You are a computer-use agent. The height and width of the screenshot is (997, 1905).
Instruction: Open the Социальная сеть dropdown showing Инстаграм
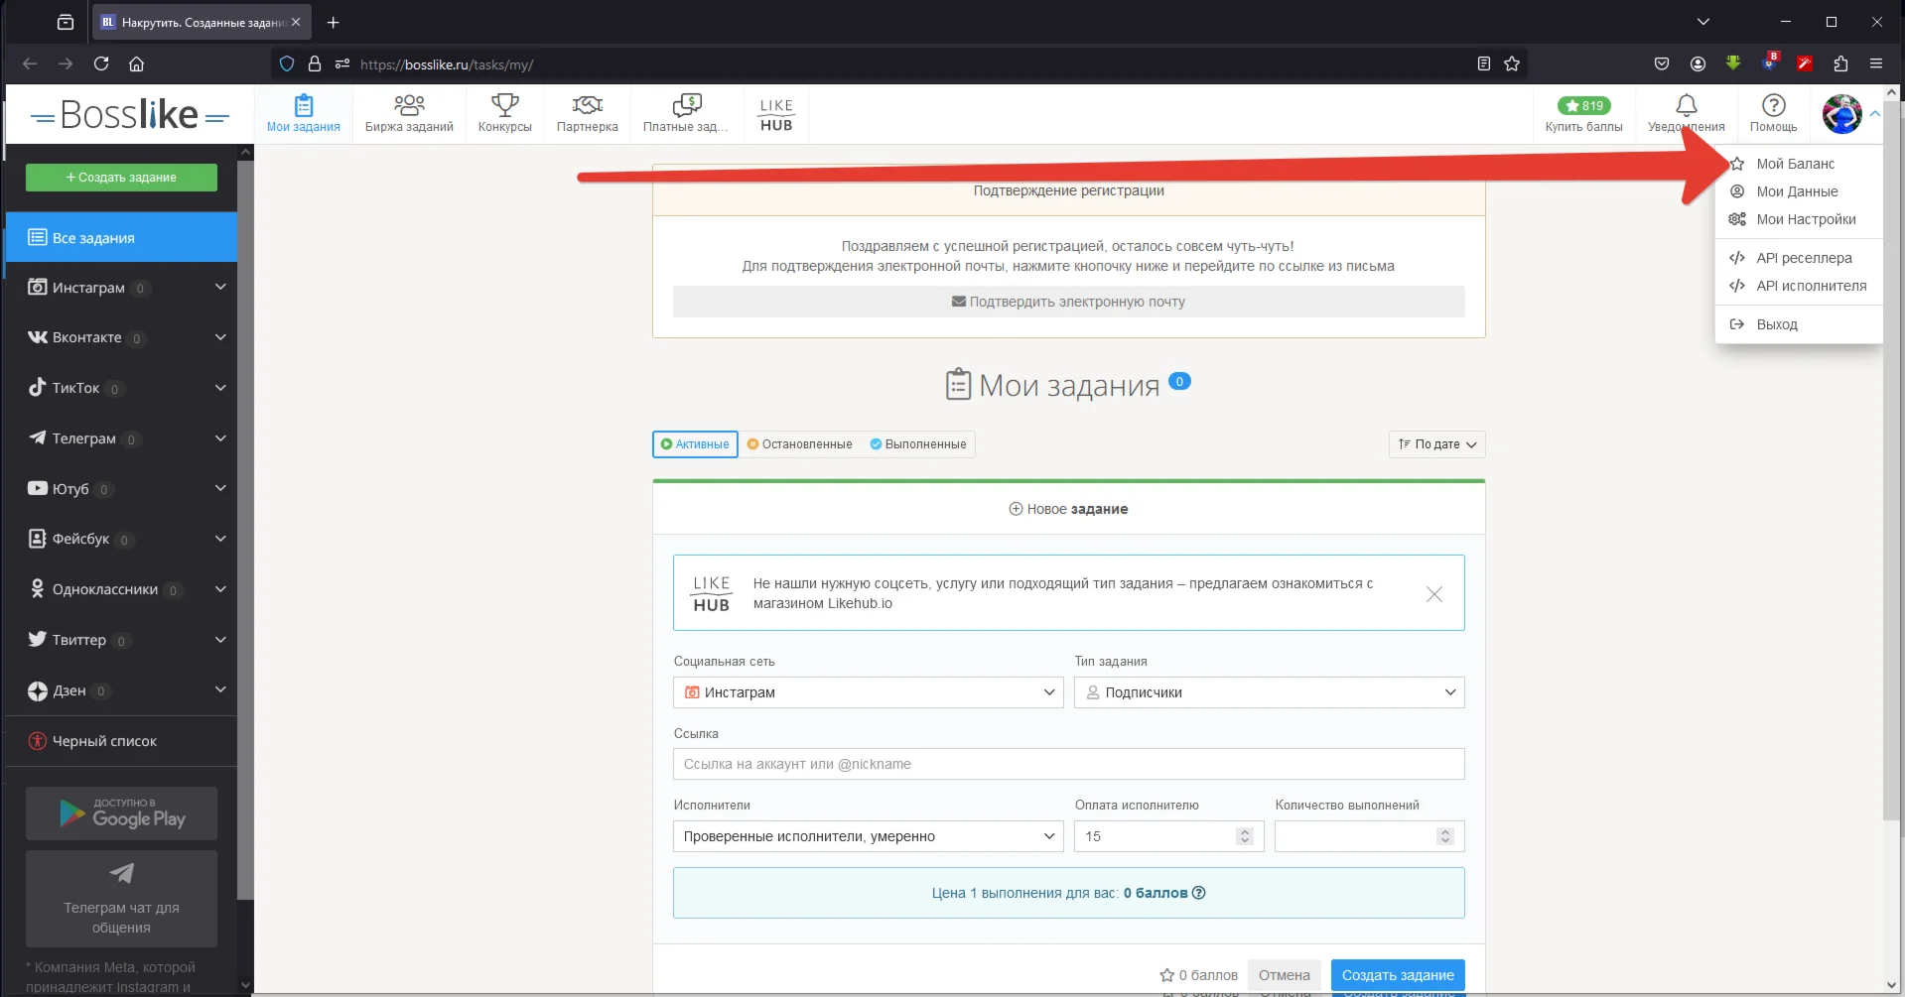click(868, 692)
